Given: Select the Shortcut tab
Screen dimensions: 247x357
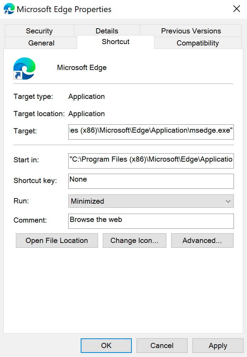Looking at the screenshot, I should point(116,42).
